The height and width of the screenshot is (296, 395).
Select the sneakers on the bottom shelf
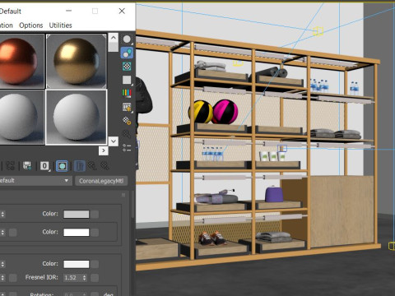(212, 238)
